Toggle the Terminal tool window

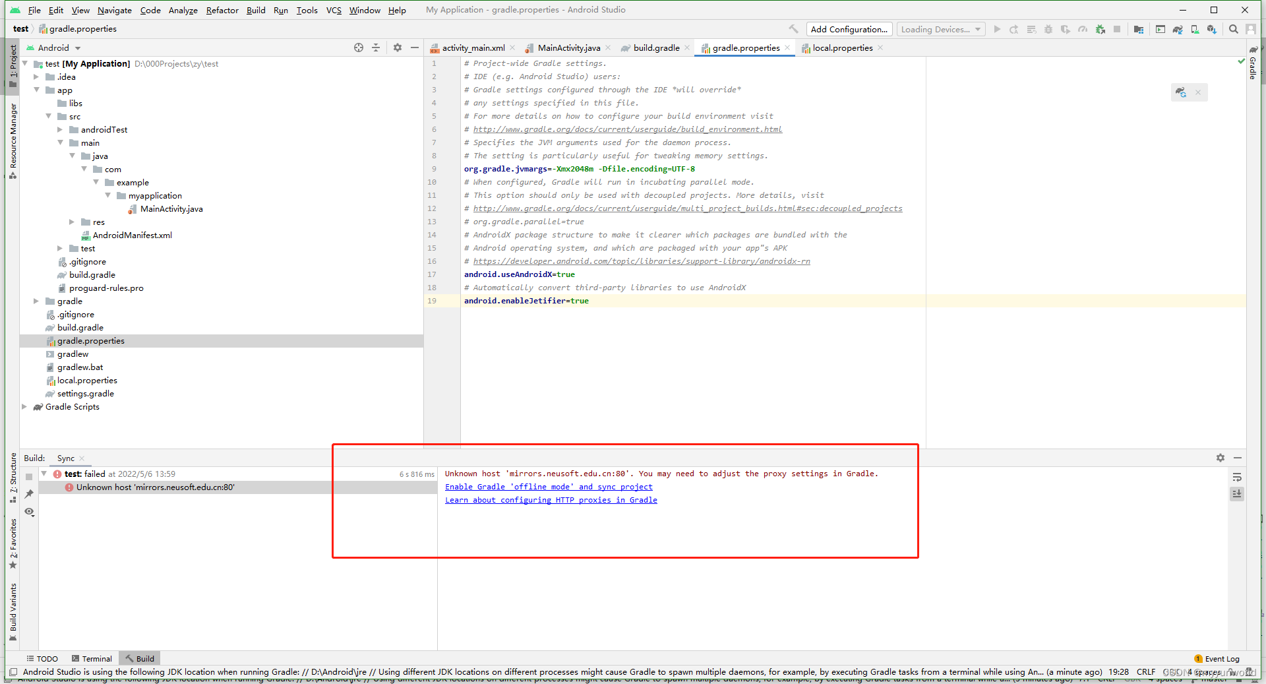point(92,658)
